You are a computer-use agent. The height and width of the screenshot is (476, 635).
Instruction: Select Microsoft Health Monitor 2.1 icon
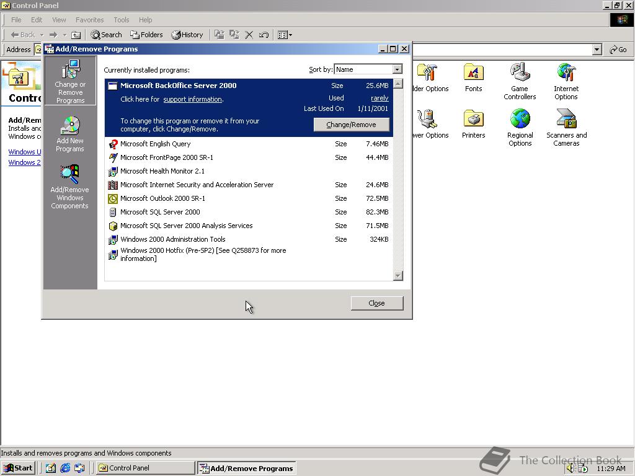click(x=113, y=171)
